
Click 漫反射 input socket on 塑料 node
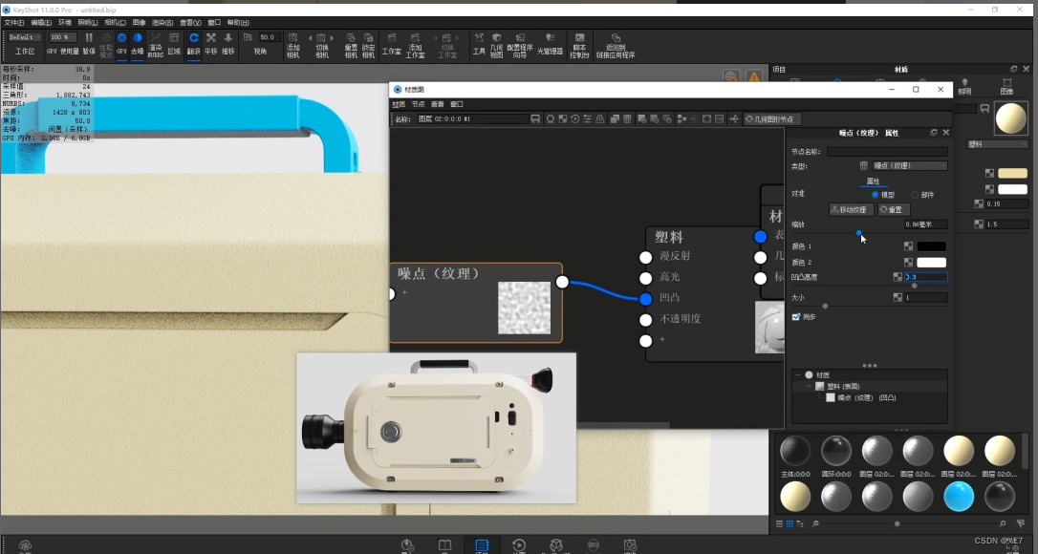coord(645,257)
